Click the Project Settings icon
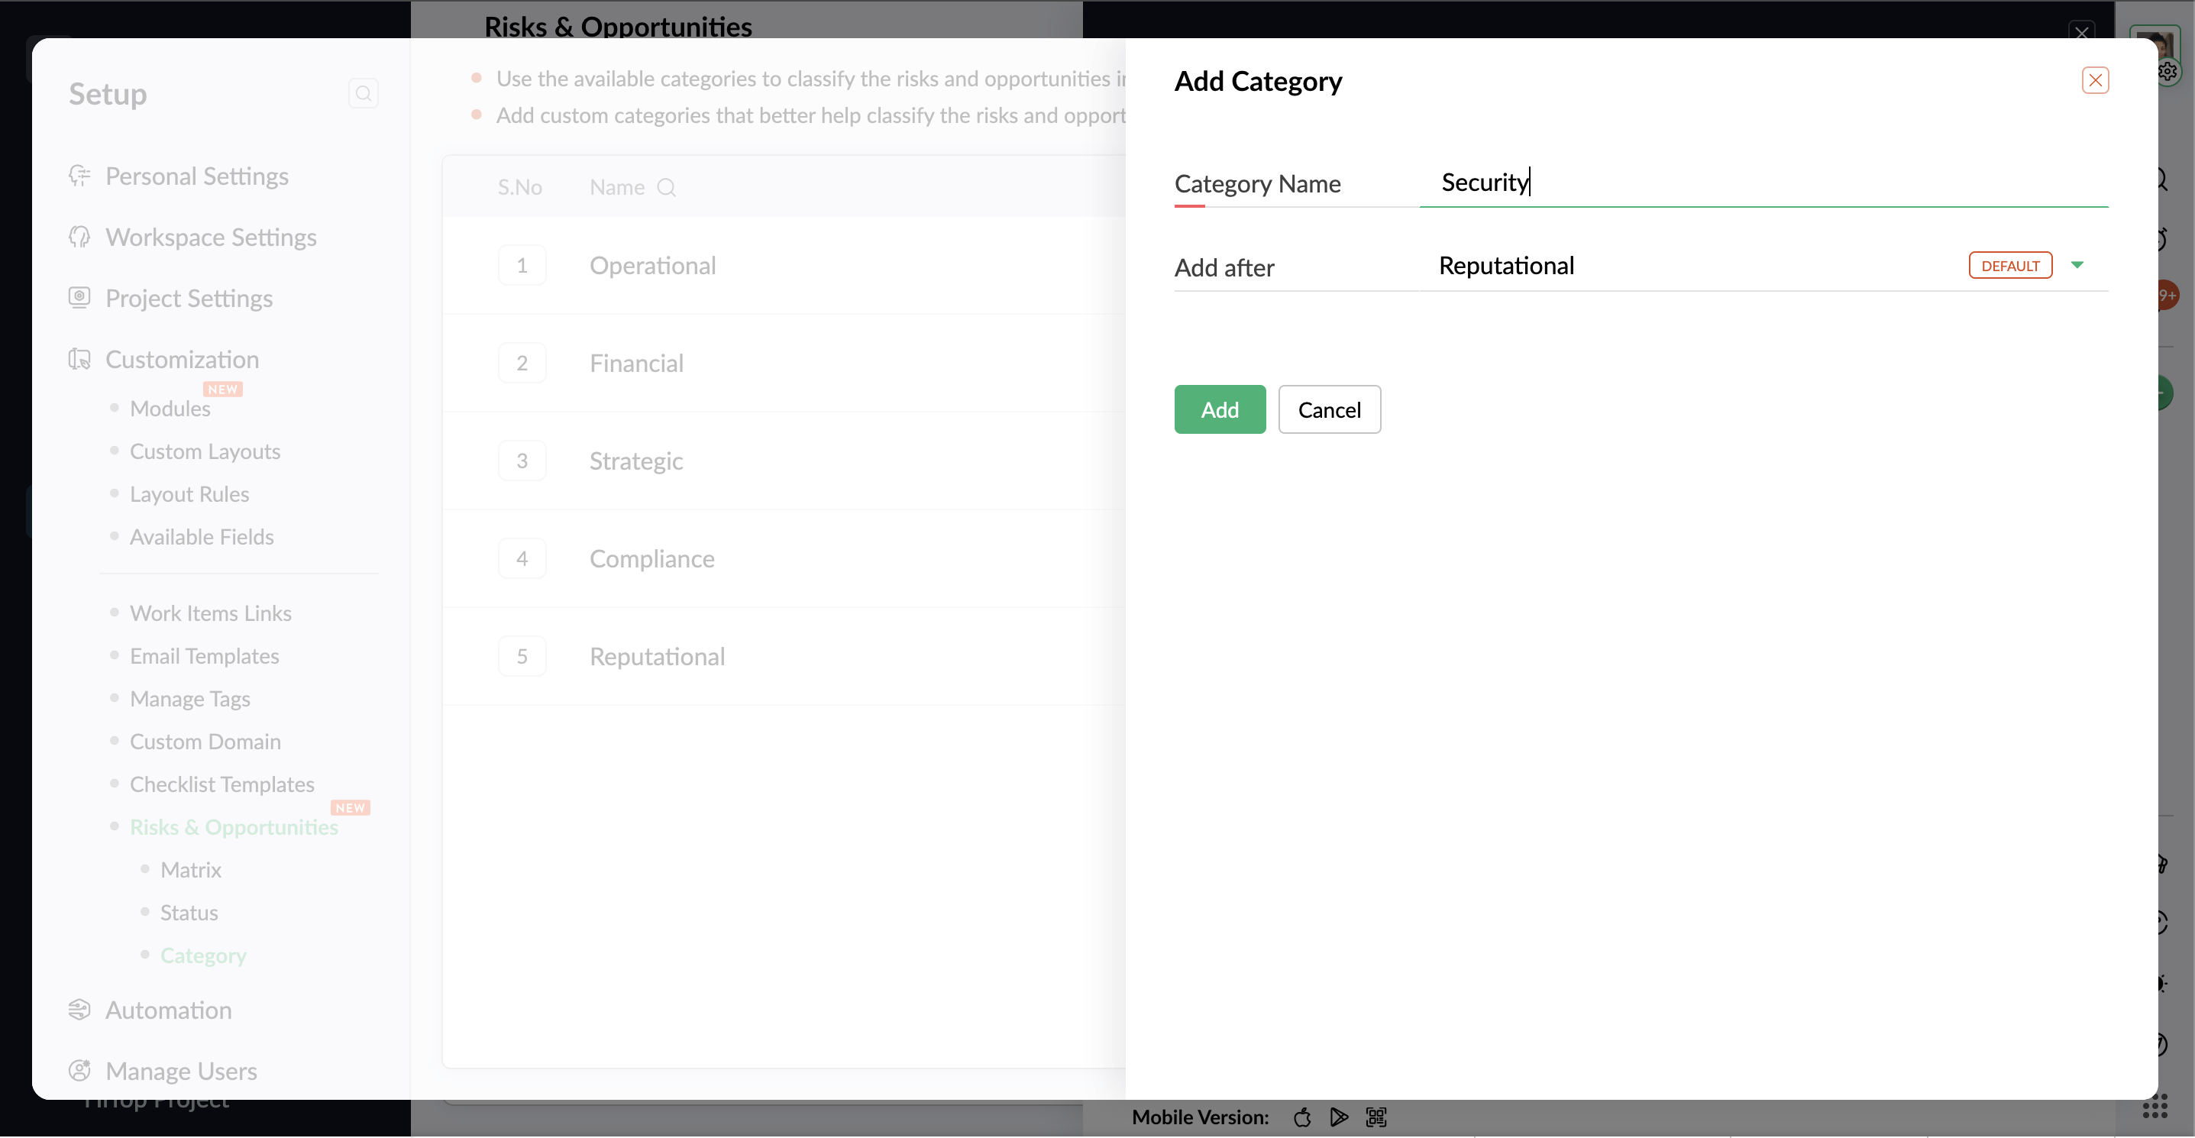Screen dimensions: 2195x1138 click(79, 297)
